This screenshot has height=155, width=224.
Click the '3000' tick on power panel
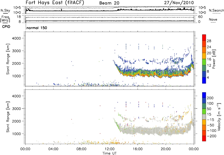coord(16,51)
